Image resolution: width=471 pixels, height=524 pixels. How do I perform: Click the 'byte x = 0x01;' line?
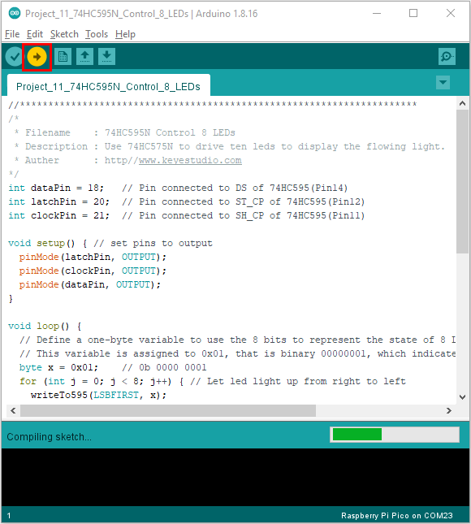pyautogui.click(x=58, y=367)
